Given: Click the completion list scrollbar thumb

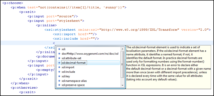Looking at the screenshot, I should pos(122,64).
